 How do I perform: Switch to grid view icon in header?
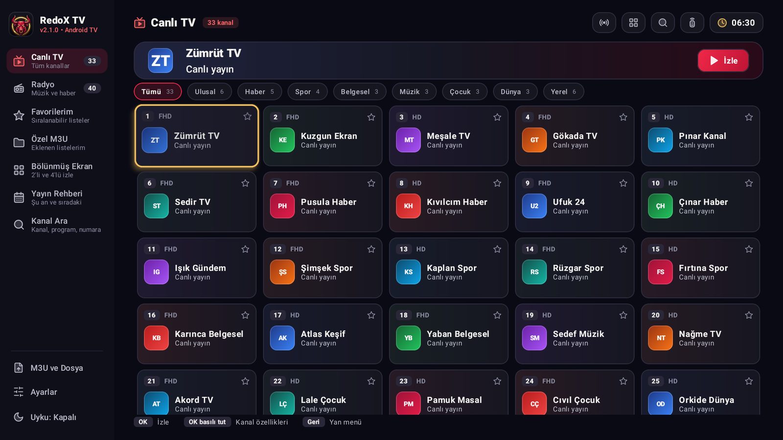click(633, 22)
